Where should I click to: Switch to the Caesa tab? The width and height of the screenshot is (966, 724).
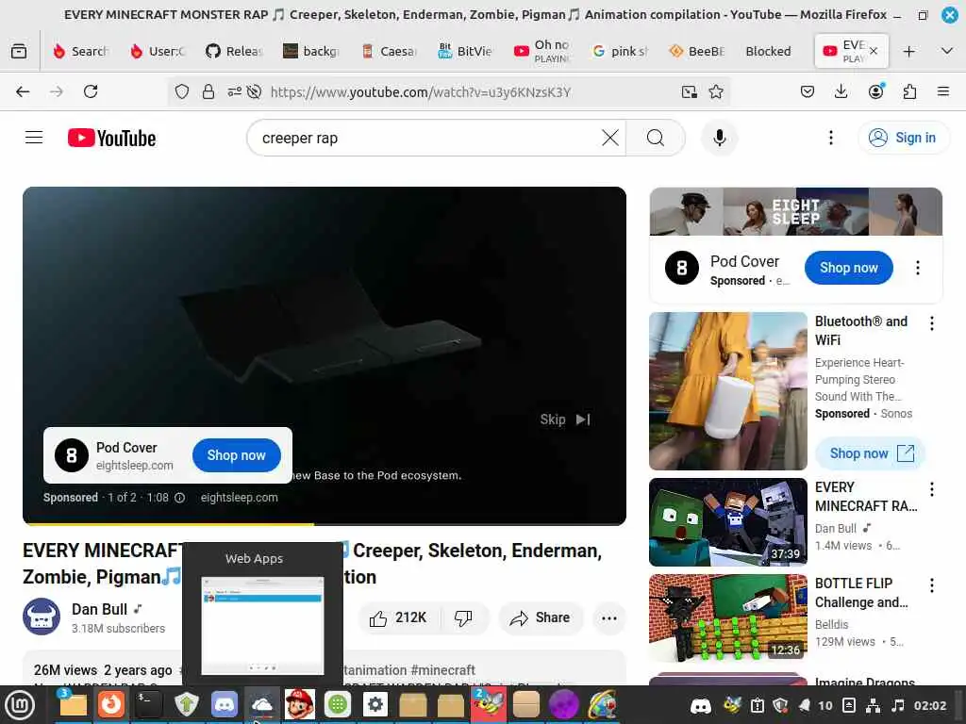click(389, 51)
